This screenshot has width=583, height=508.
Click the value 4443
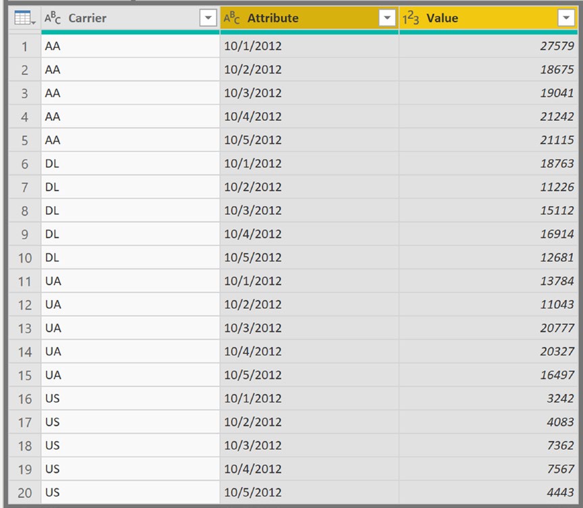pyautogui.click(x=488, y=492)
